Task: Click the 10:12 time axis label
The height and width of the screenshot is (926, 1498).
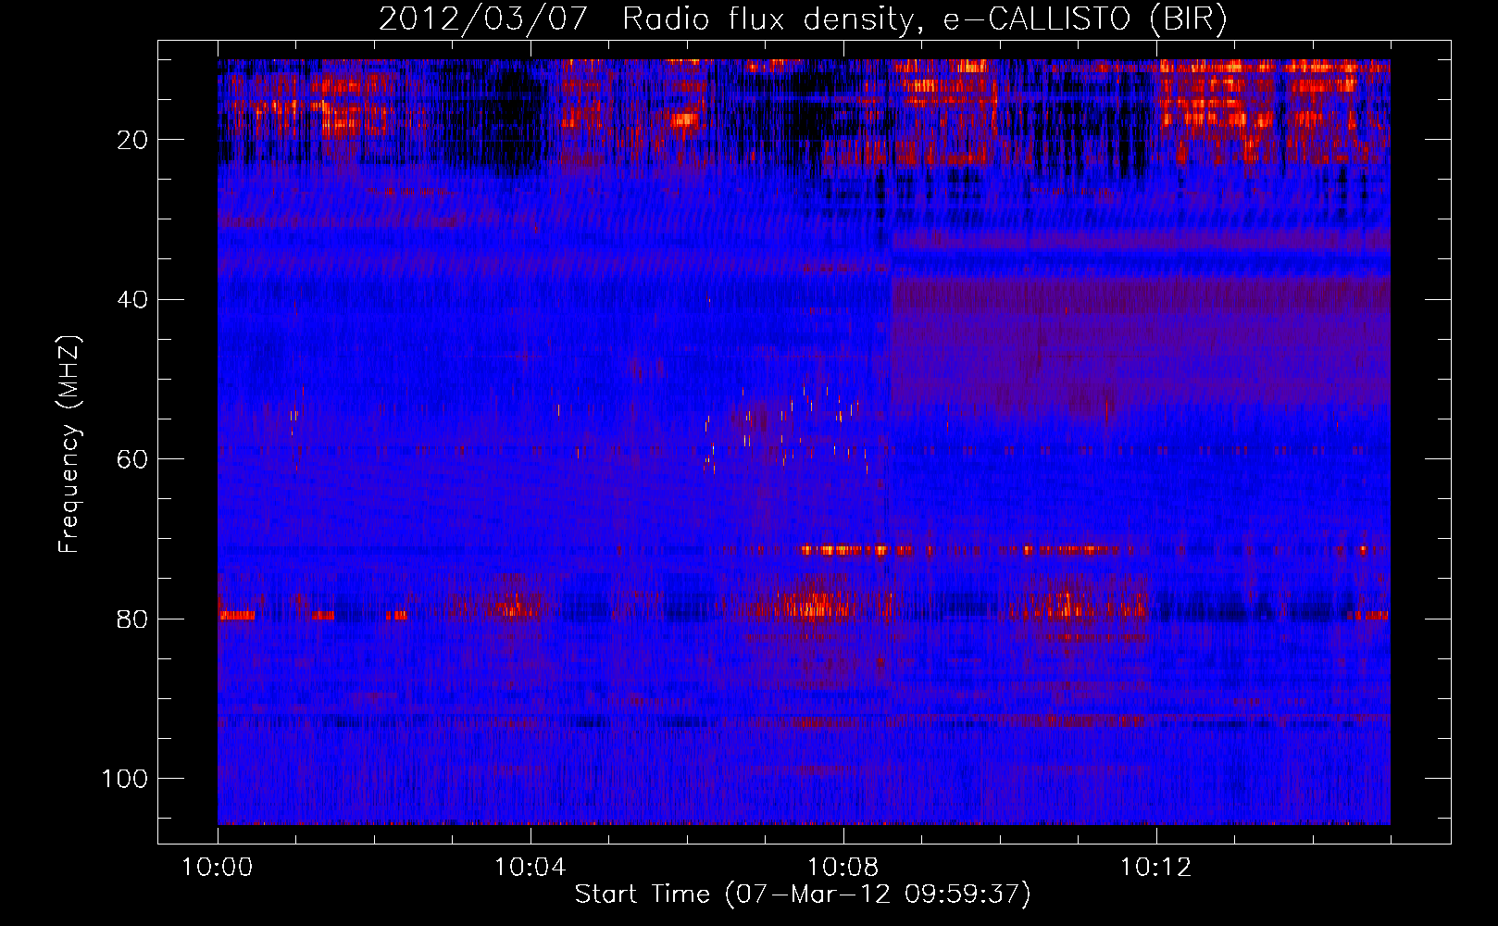Action: click(1155, 868)
